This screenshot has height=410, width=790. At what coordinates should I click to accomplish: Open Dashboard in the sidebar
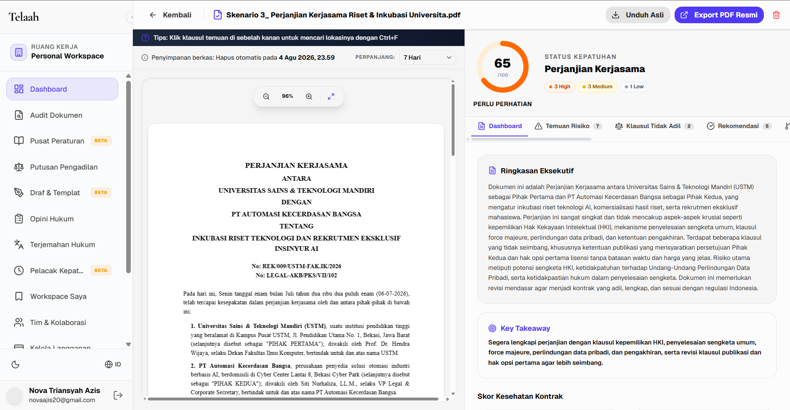coord(62,89)
